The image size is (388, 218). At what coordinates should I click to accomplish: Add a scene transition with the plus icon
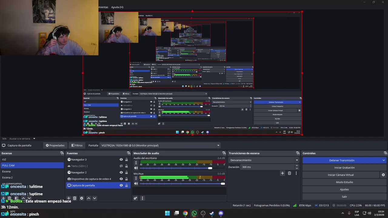[283, 173]
